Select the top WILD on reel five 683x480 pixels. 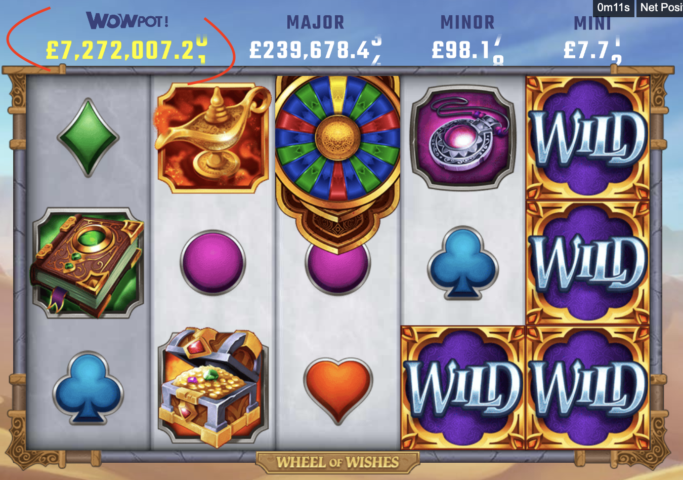click(587, 138)
